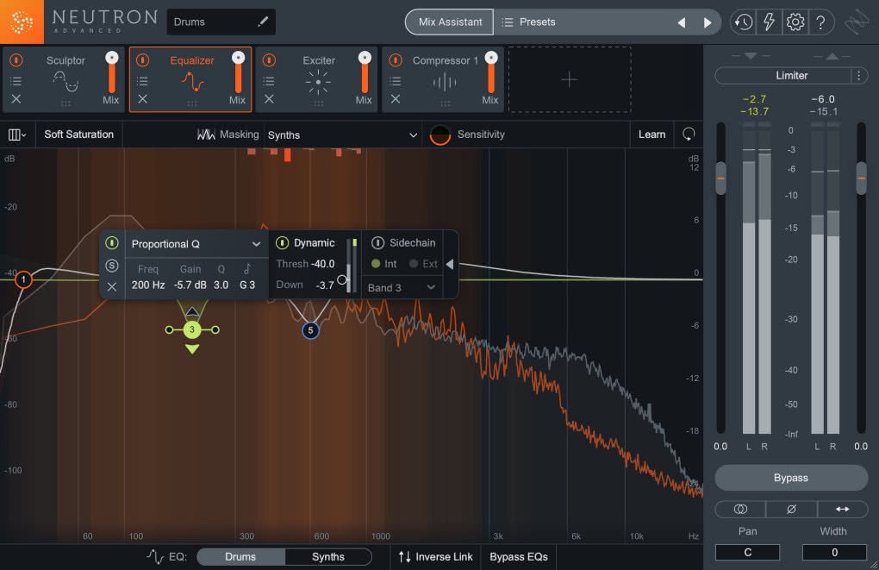Adjust the Sensitivity knob

(440, 135)
